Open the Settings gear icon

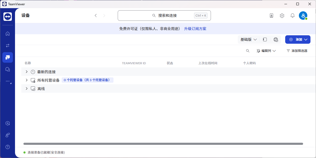click(x=282, y=16)
